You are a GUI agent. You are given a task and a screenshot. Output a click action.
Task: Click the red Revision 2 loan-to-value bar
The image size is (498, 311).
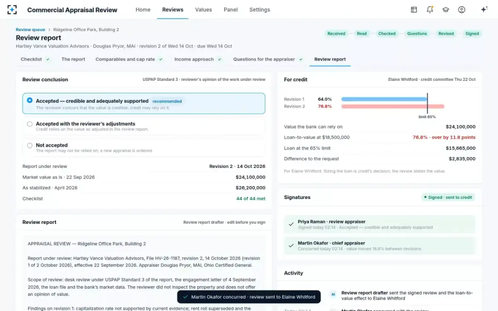tap(393, 107)
